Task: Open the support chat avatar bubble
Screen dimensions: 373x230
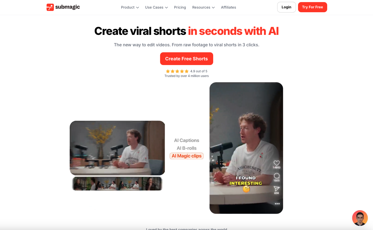Action: 360,218
